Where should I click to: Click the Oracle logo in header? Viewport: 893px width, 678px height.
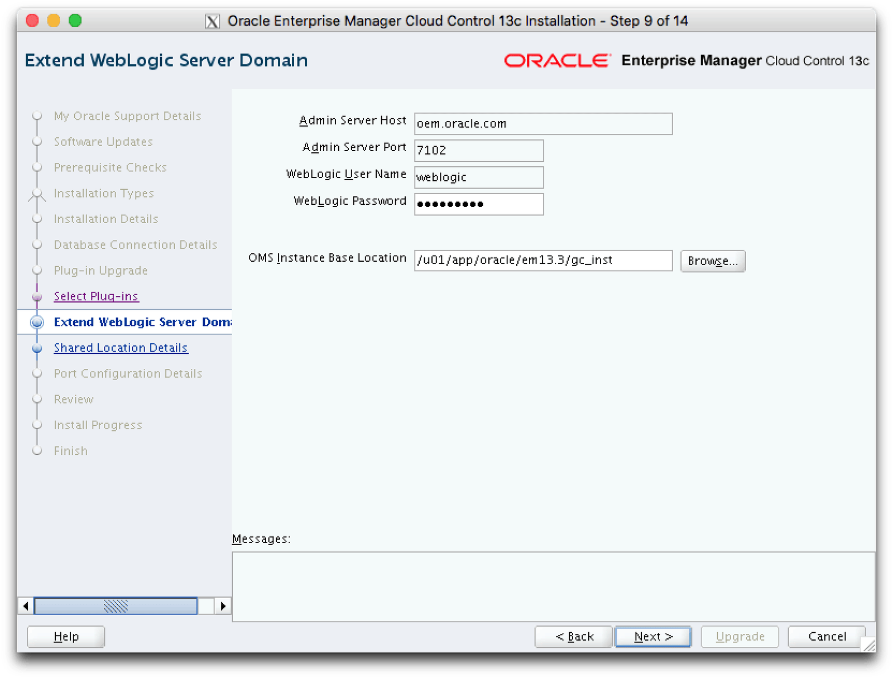pyautogui.click(x=556, y=60)
